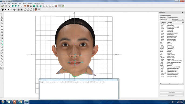
Task: Switch to two-column viewport layout
Action: point(47,6)
